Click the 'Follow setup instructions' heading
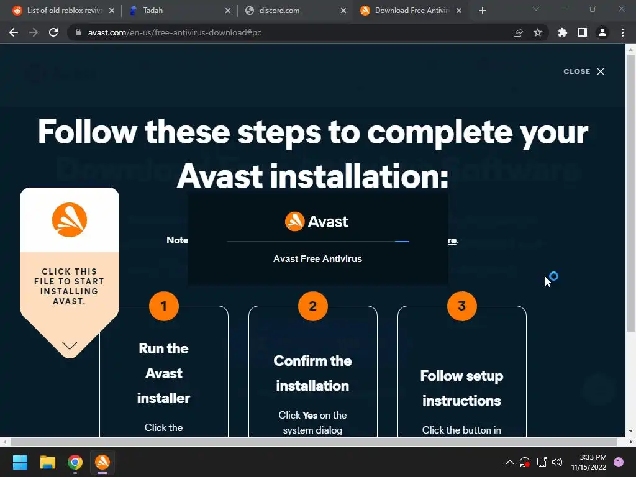 pyautogui.click(x=461, y=388)
